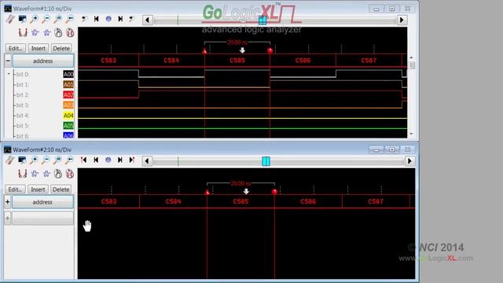
Task: Click the A02 red color label
Action: tap(68, 95)
